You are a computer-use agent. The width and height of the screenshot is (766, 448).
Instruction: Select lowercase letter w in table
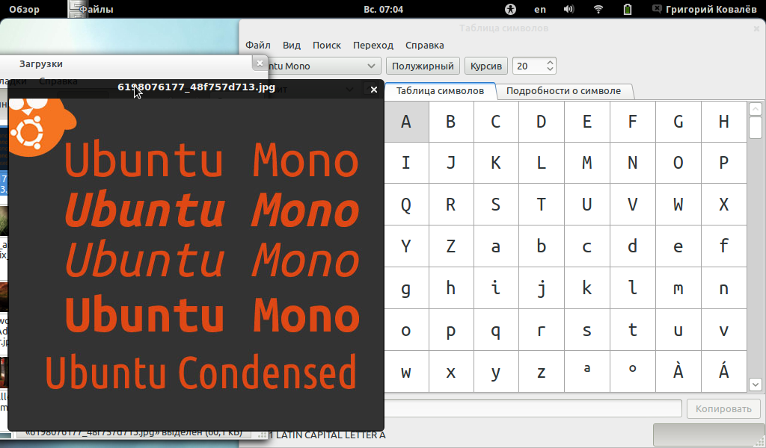pos(406,371)
